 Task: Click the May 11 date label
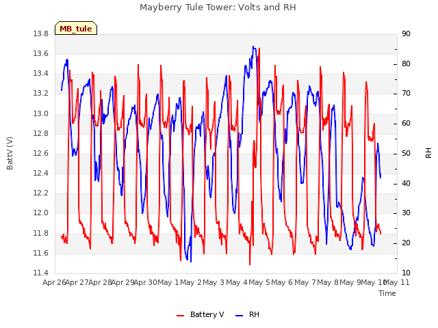(397, 282)
